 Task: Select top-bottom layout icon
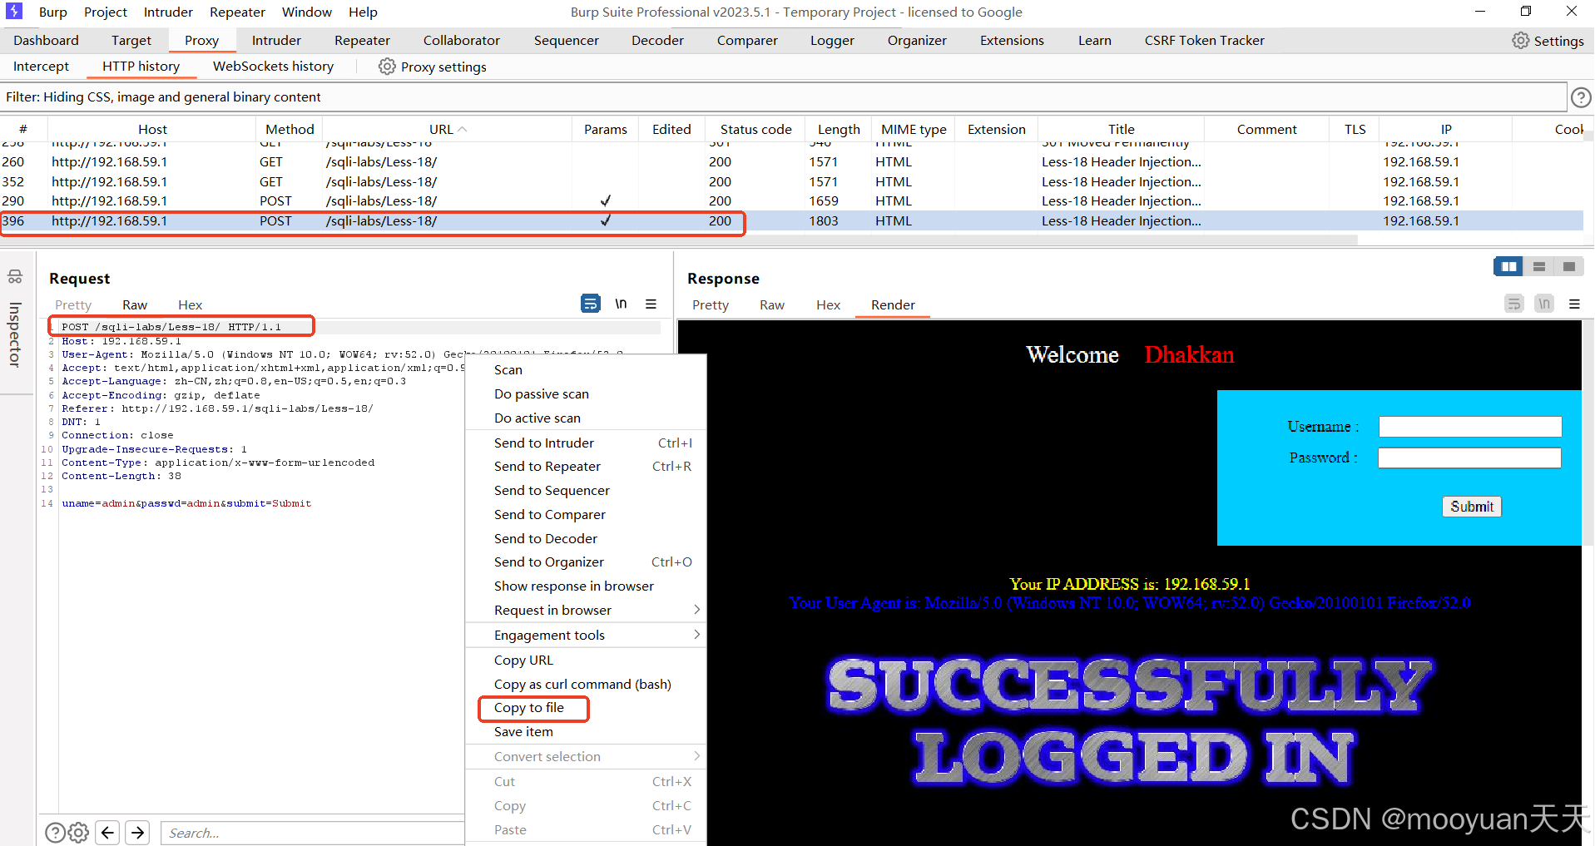pyautogui.click(x=1539, y=266)
